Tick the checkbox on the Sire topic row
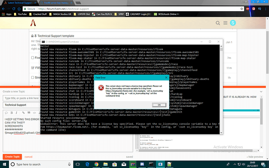Screen dimensions: 269x168 (x=33, y=78)
